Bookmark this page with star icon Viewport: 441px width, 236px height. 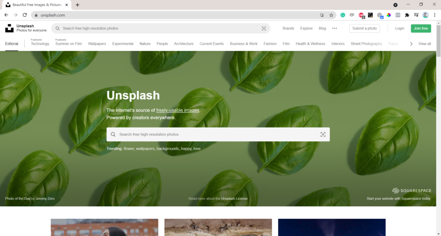[331, 15]
